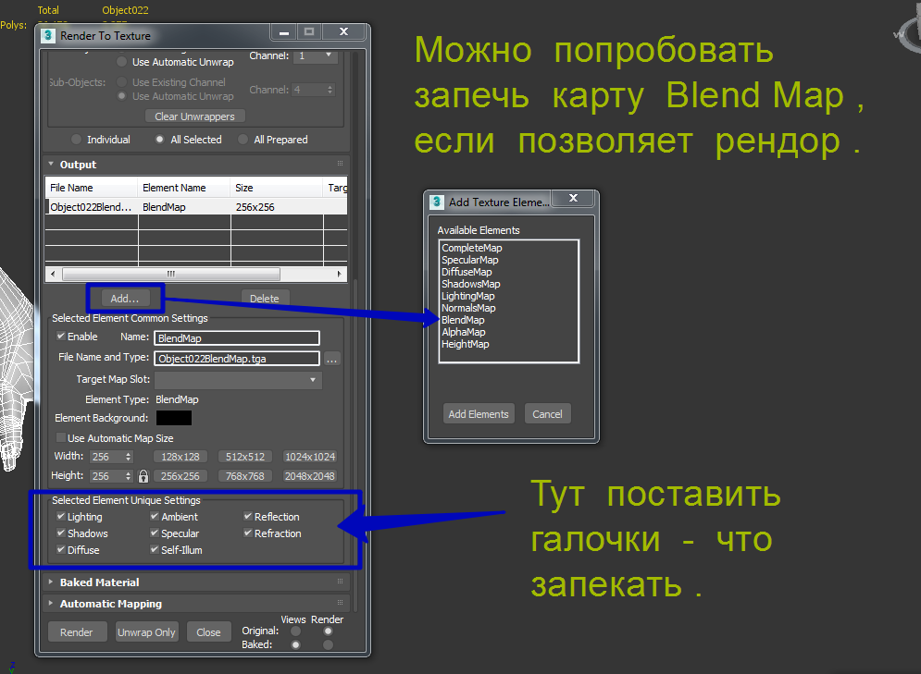
Task: Toggle the Reflection checkbox
Action: point(248,517)
